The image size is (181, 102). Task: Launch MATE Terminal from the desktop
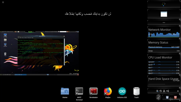79,94
